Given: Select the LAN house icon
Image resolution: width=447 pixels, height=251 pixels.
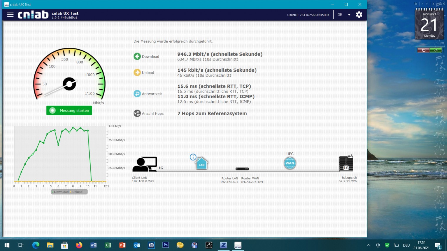Looking at the screenshot, I should click(202, 164).
